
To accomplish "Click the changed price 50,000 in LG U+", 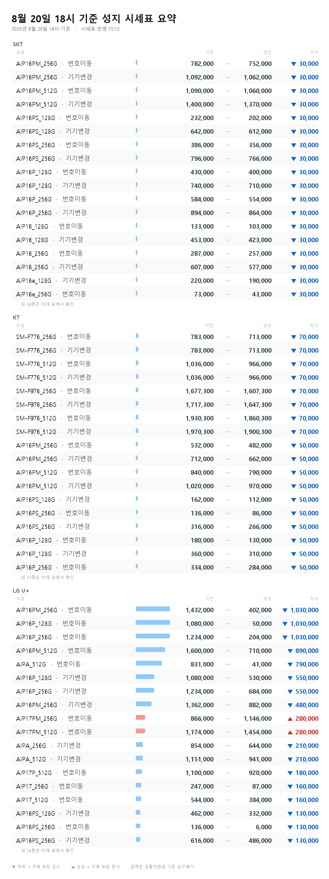I will (x=262, y=624).
